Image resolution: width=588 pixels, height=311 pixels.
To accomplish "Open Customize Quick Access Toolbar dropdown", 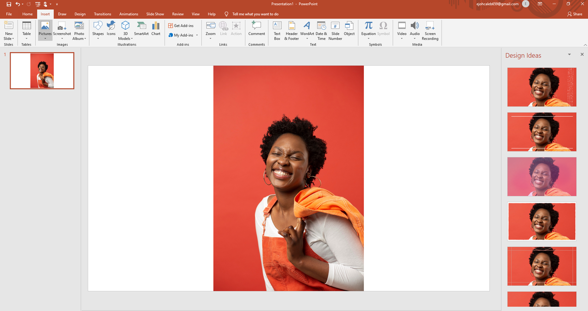I will click(x=57, y=4).
